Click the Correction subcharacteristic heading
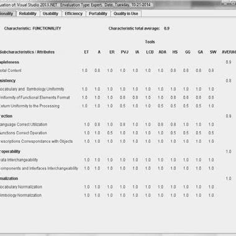Viewport: 236px width, 236px height. (6, 116)
